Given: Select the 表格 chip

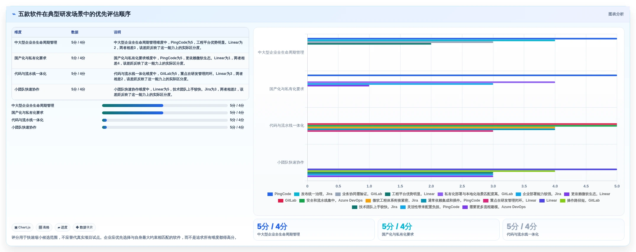Looking at the screenshot, I should 44,228.
